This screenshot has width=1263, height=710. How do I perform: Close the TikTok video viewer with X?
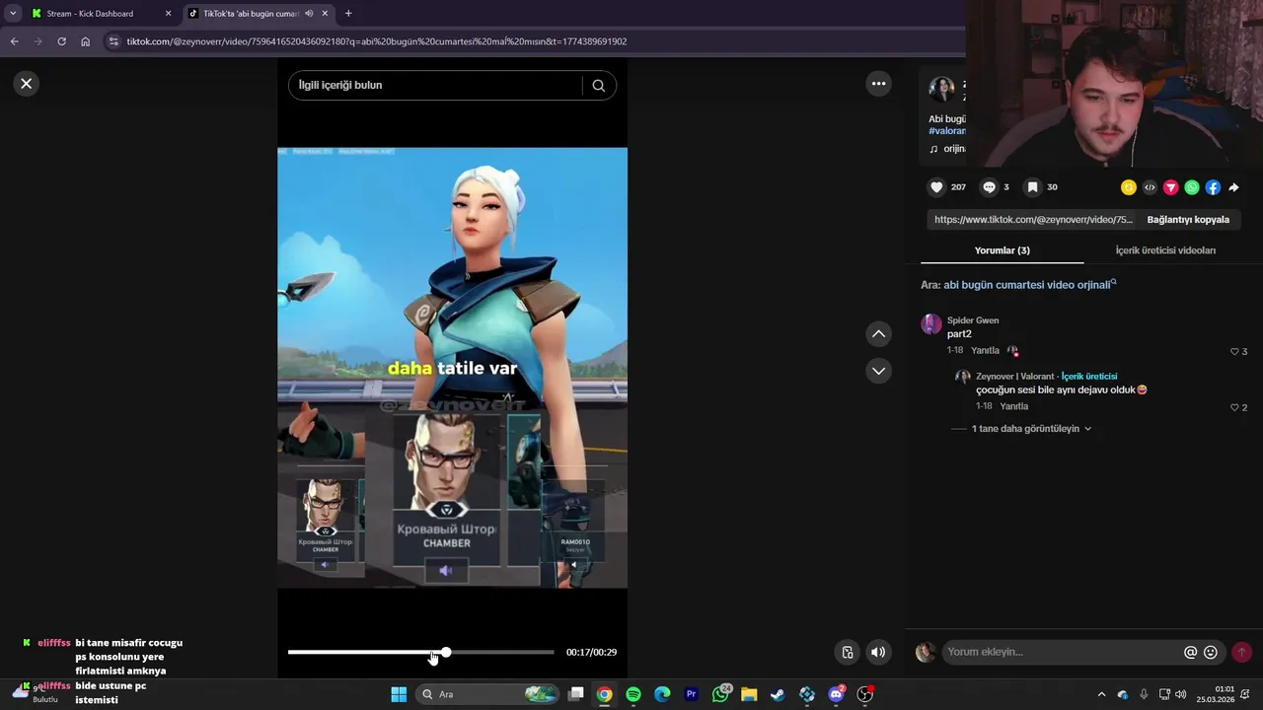(x=27, y=84)
